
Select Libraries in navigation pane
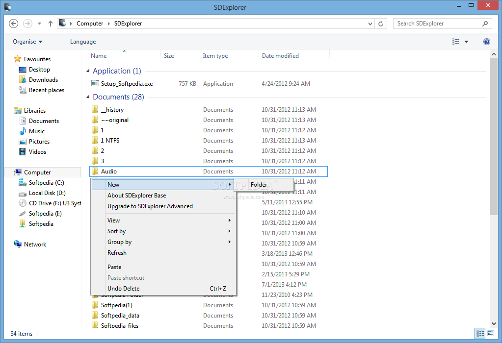tap(30, 111)
